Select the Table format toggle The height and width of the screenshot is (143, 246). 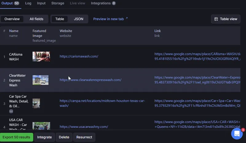(60, 19)
